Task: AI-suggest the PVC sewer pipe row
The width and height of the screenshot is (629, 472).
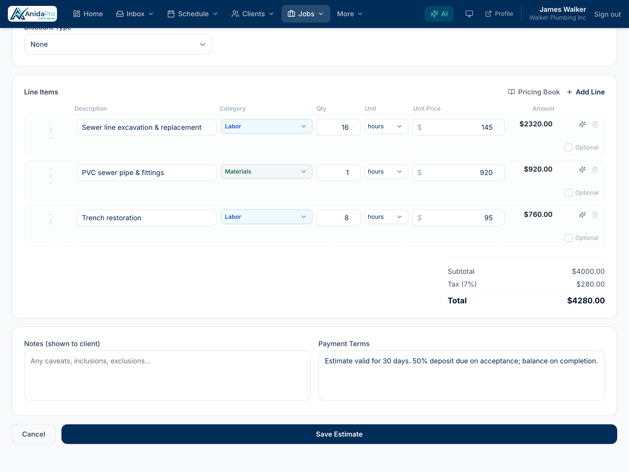Action: point(582,169)
